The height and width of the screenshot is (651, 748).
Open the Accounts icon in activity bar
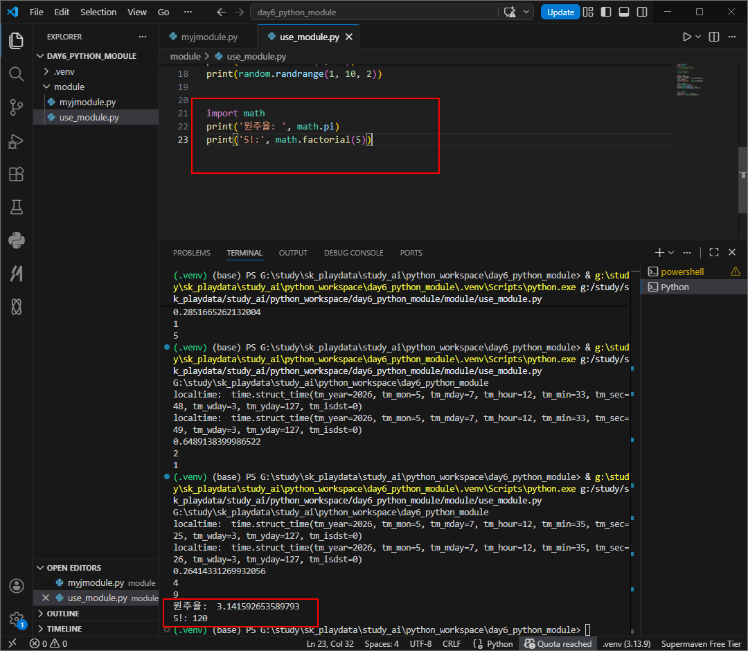pyautogui.click(x=16, y=586)
